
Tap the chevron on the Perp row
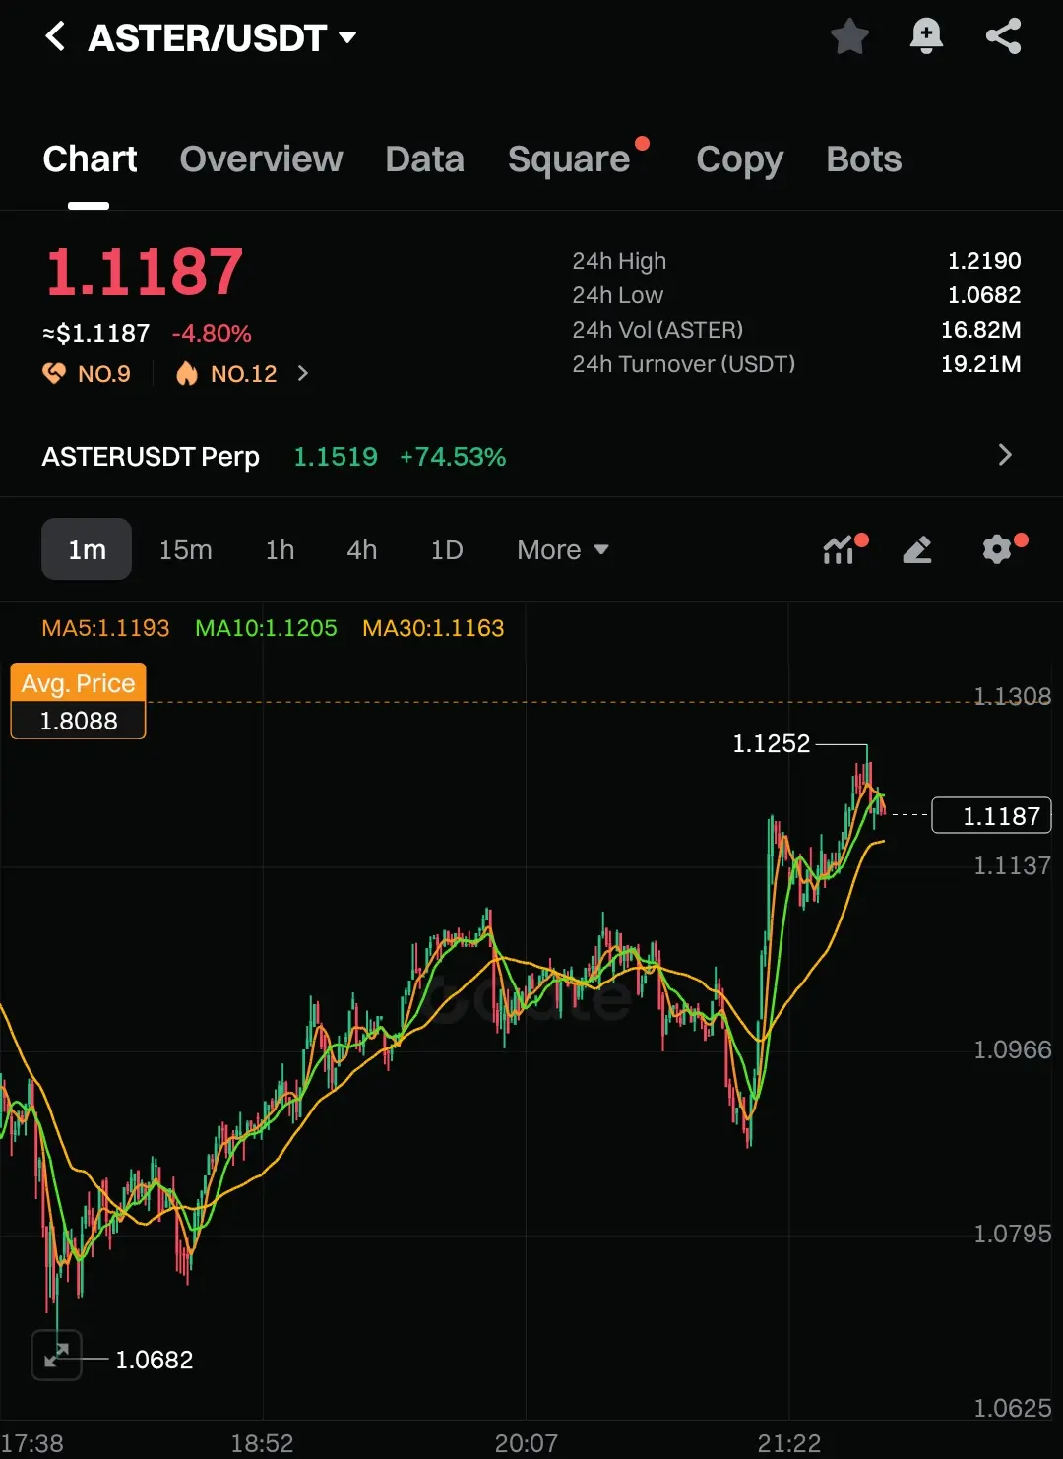(x=1005, y=455)
